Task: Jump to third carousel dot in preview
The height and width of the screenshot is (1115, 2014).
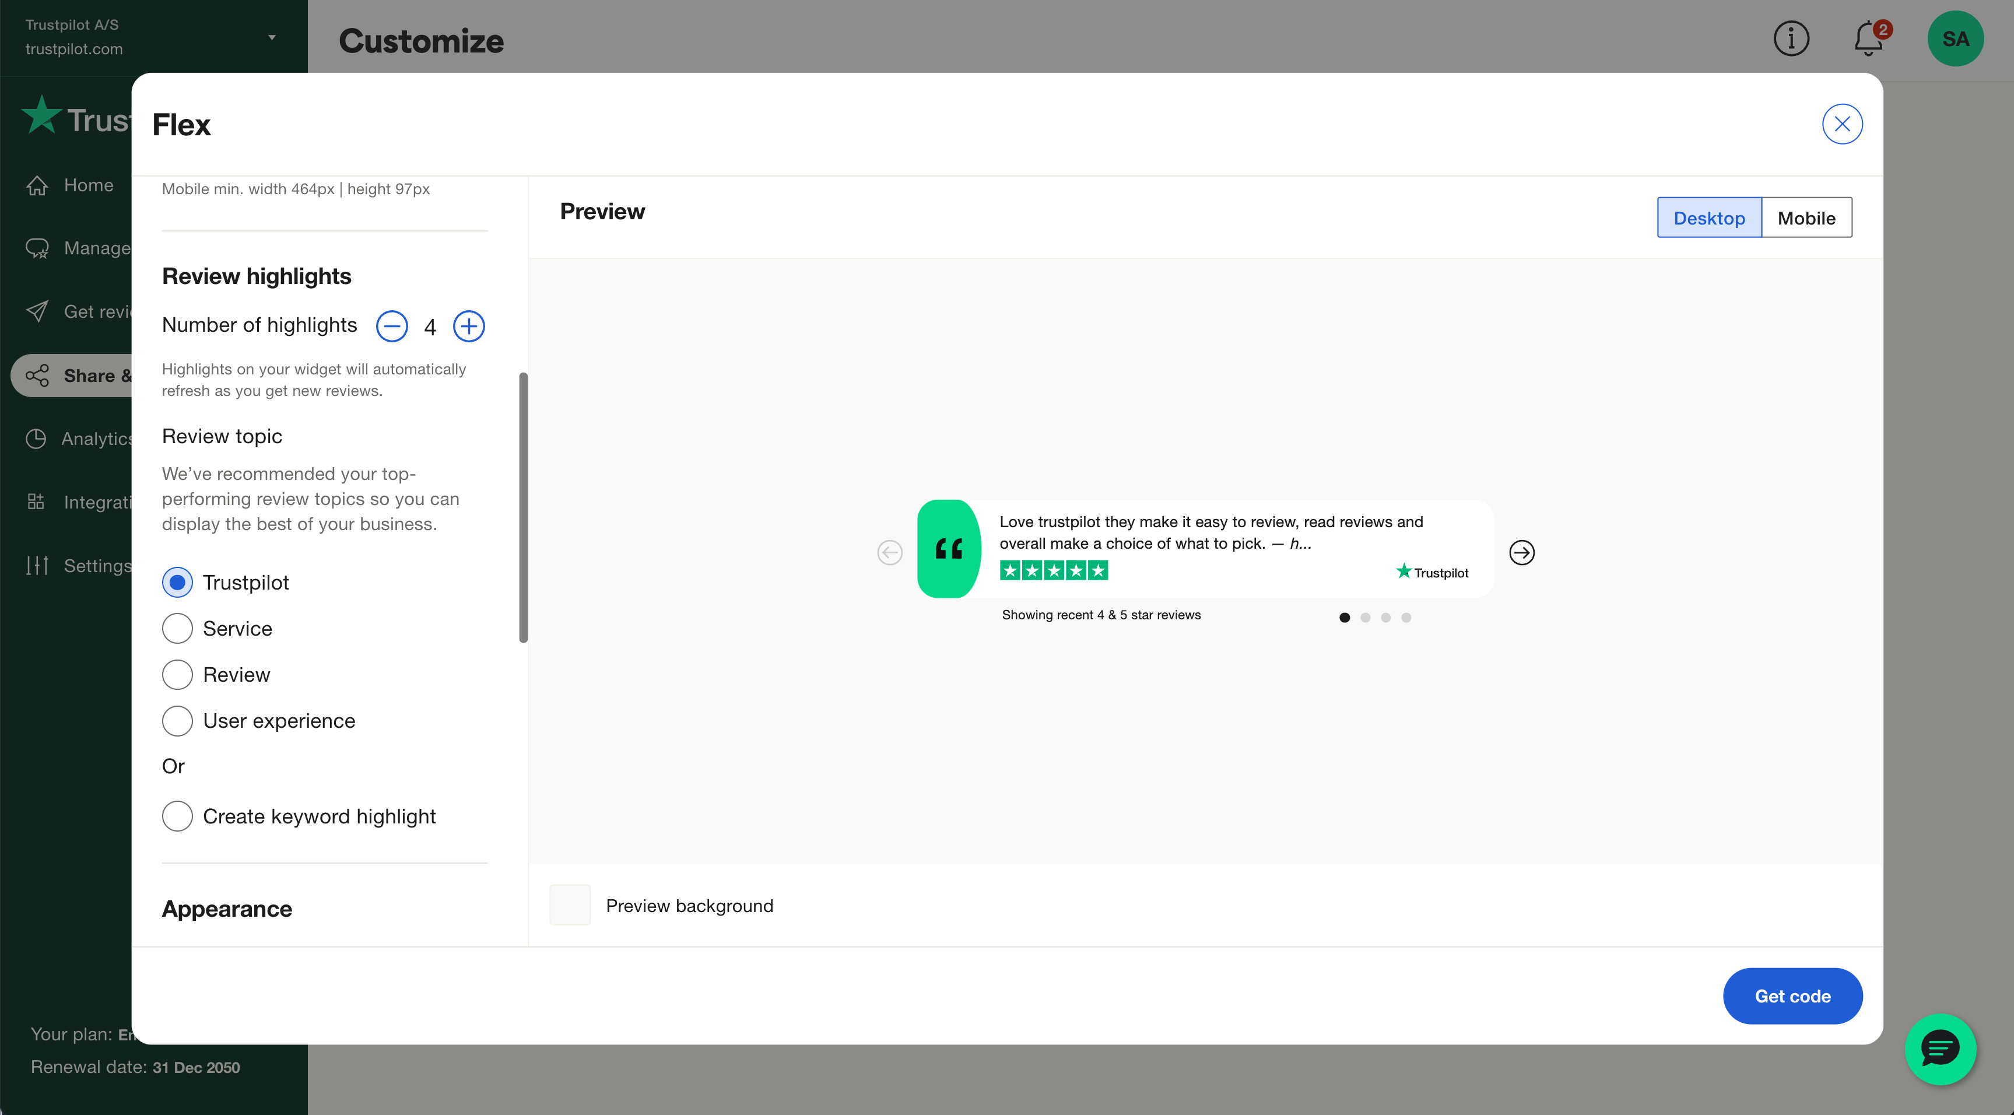Action: click(1385, 618)
